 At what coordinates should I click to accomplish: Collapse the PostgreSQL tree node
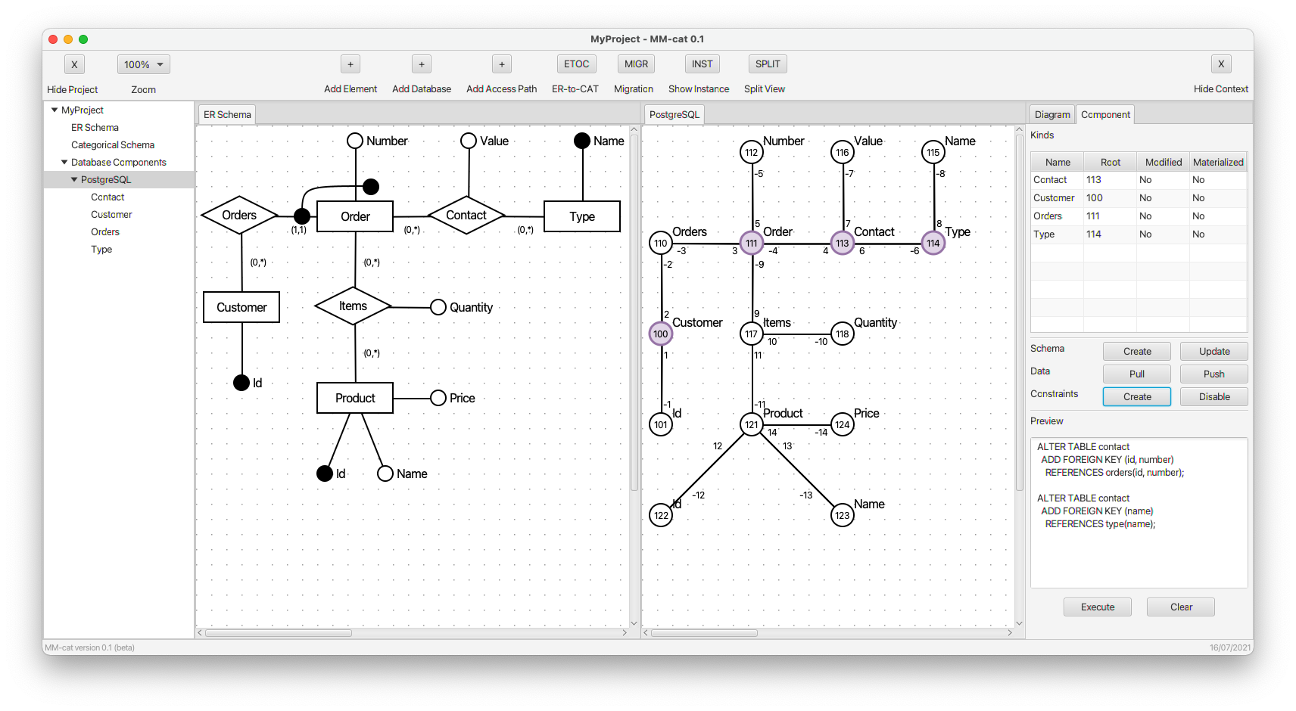[74, 179]
